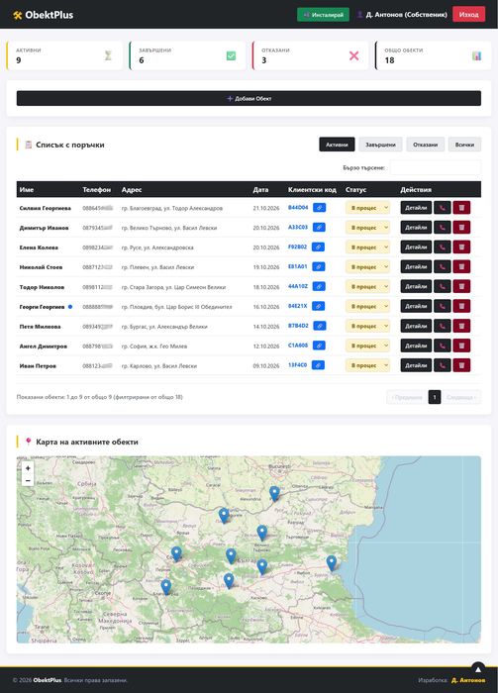Open status dropdown for Силвия Георгиева

pos(367,207)
